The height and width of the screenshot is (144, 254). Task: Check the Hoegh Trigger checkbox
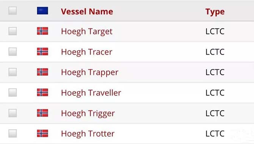pyautogui.click(x=13, y=113)
